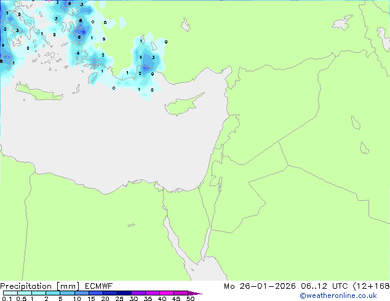Select the 20–25 mm dark blue swatch
The height and width of the screenshot is (301, 390).
point(109,293)
